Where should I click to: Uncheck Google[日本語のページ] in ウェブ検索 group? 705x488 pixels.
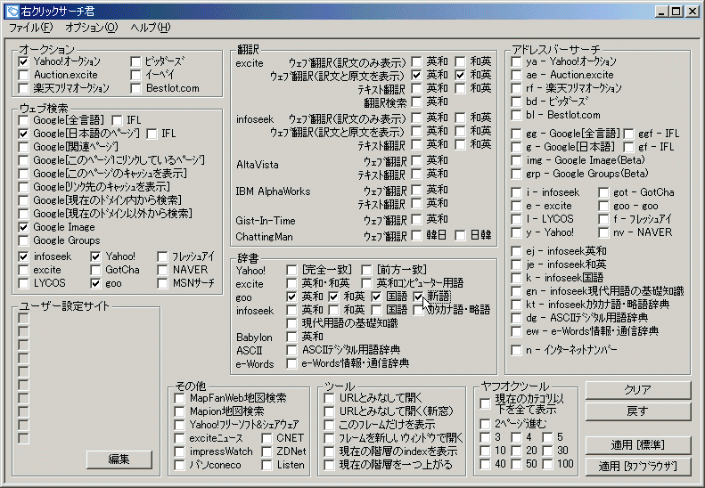coord(23,134)
